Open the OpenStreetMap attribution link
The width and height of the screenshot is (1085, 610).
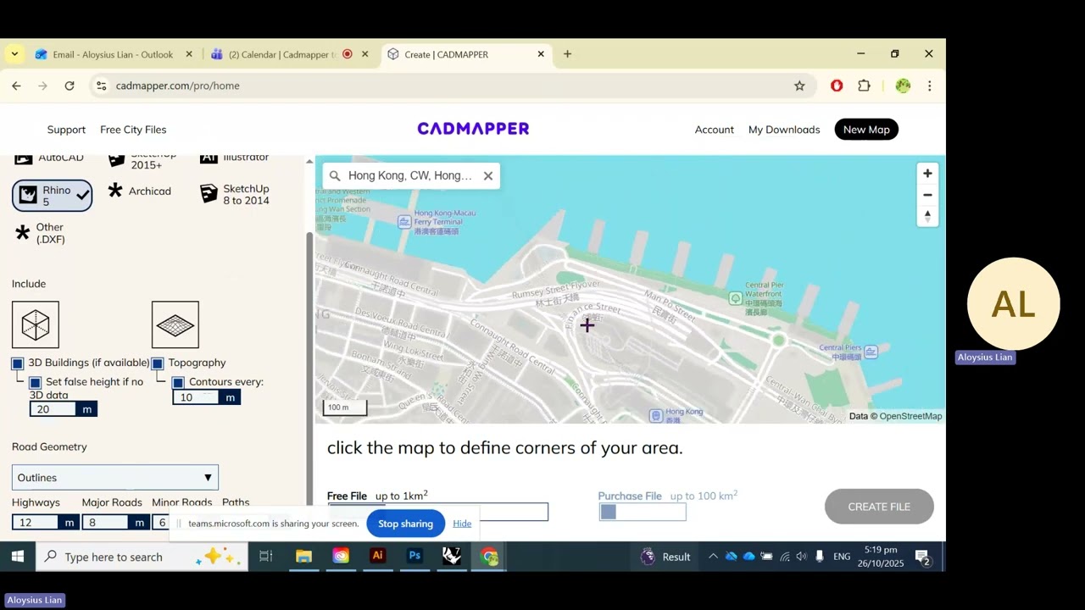(910, 416)
